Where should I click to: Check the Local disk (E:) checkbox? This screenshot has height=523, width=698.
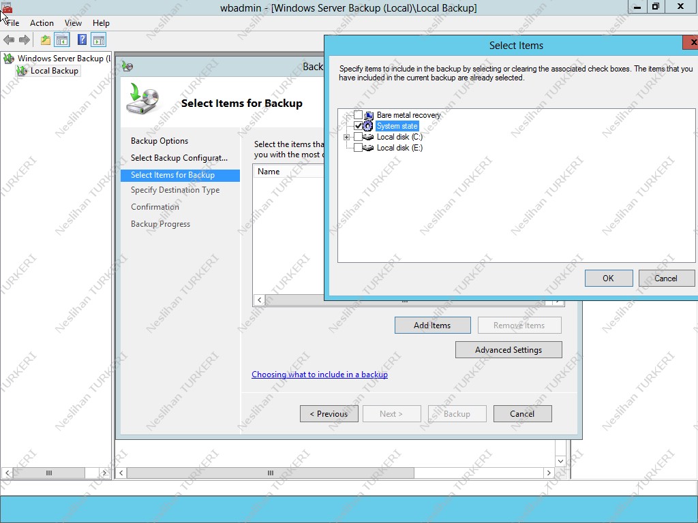point(358,147)
